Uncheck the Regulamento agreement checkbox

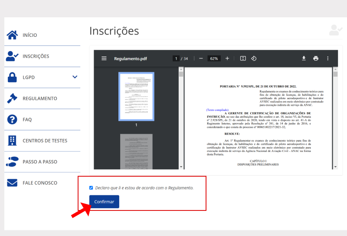pos(91,188)
